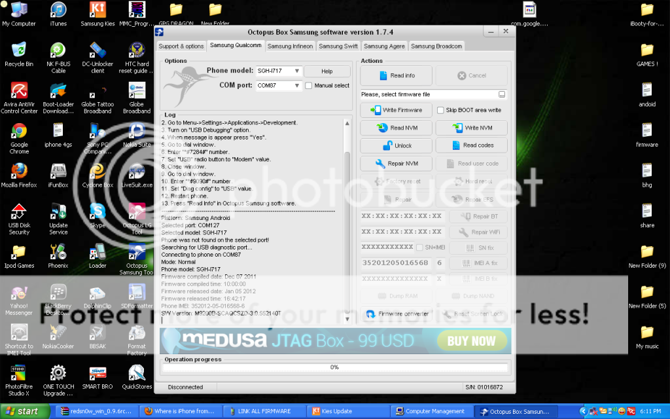Image resolution: width=670 pixels, height=419 pixels.
Task: Click the Repair NVM button
Action: [396, 163]
